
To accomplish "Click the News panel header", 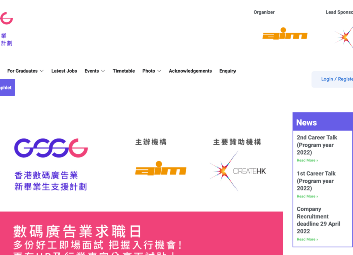I will tap(323, 122).
